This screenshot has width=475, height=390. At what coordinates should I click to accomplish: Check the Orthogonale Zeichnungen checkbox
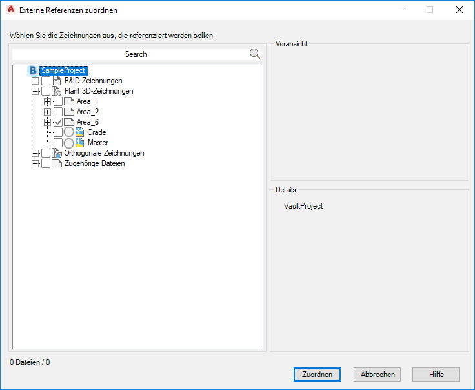(x=46, y=153)
